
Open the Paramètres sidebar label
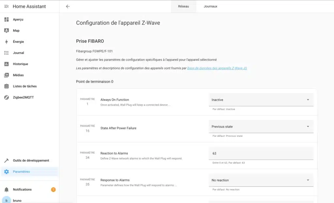click(x=21, y=171)
